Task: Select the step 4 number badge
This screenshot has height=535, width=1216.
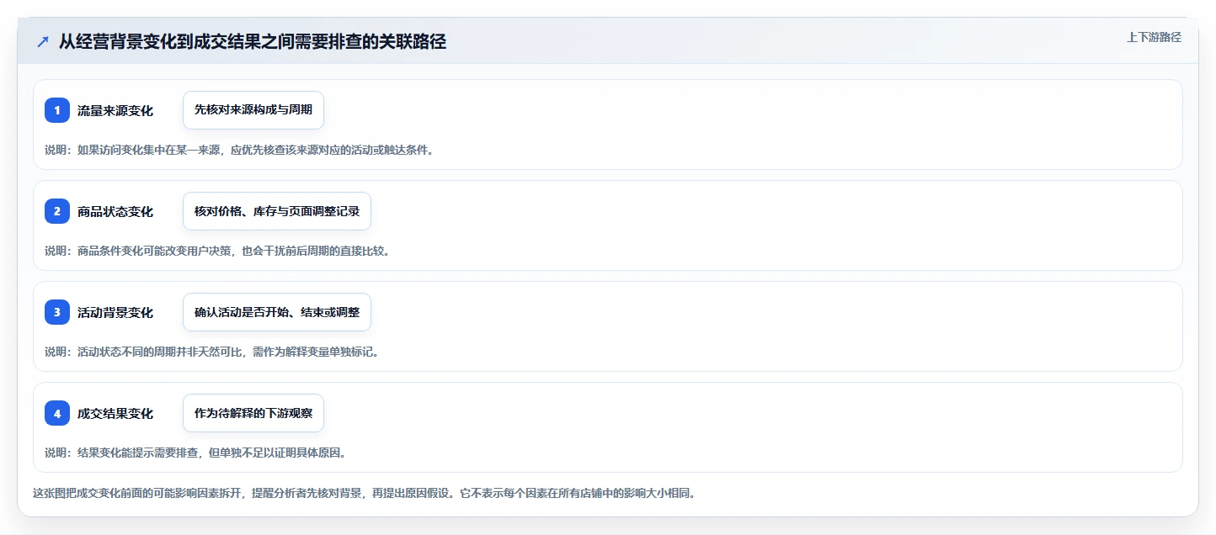Action: (57, 413)
